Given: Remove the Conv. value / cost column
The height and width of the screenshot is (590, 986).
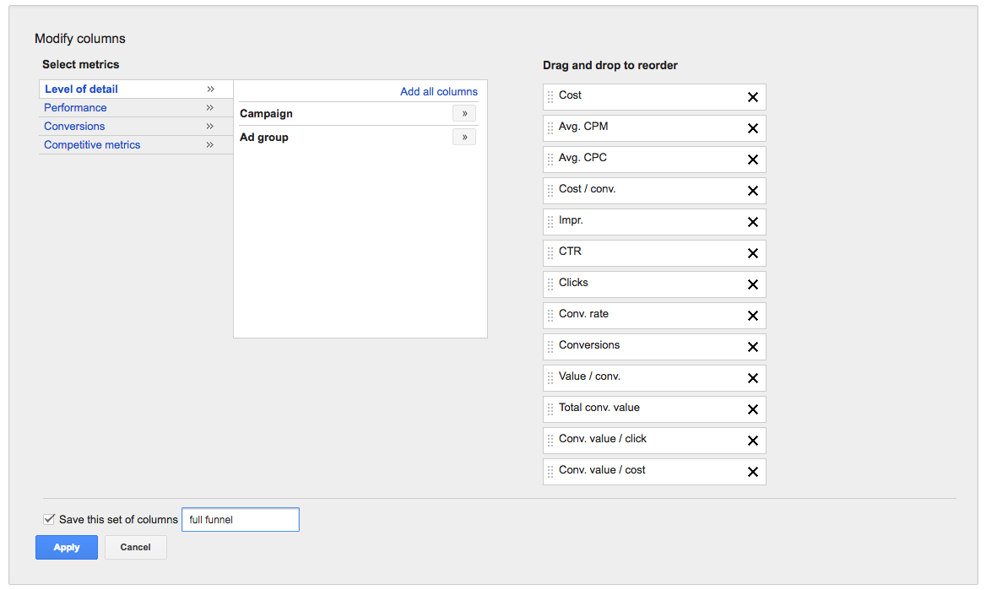Looking at the screenshot, I should coord(752,471).
